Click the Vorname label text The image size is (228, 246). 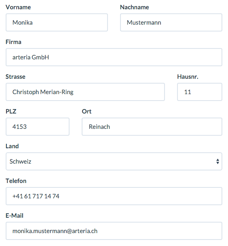18,7
